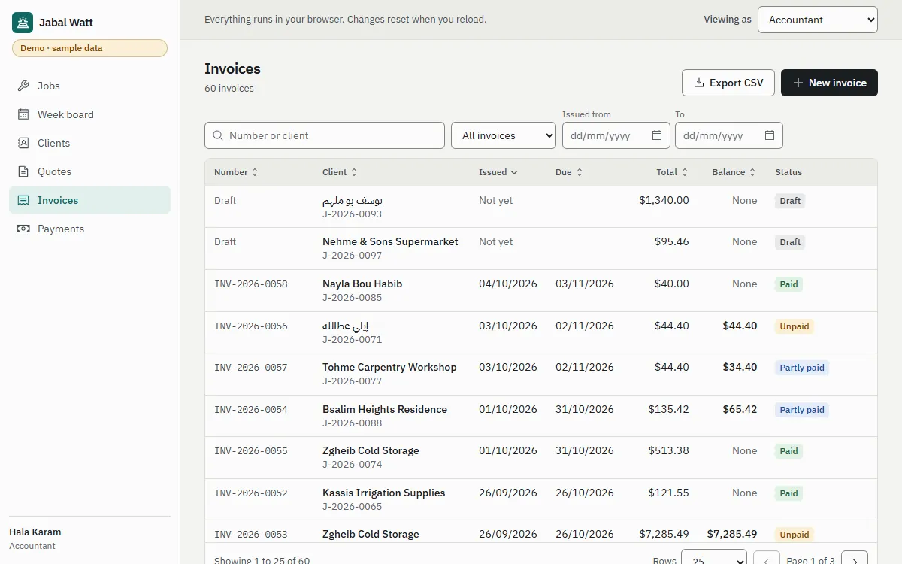902x564 pixels.
Task: Click the document icon beside Quotes
Action: pos(23,171)
